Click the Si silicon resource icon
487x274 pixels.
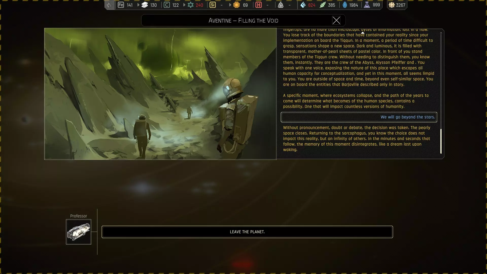click(213, 5)
